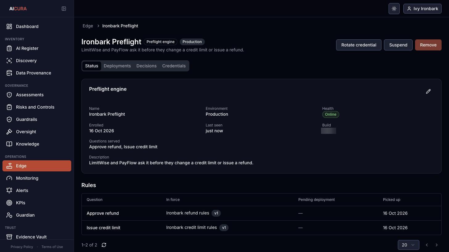Click the Remove button
Viewport: 449px width, 252px height.
[428, 45]
